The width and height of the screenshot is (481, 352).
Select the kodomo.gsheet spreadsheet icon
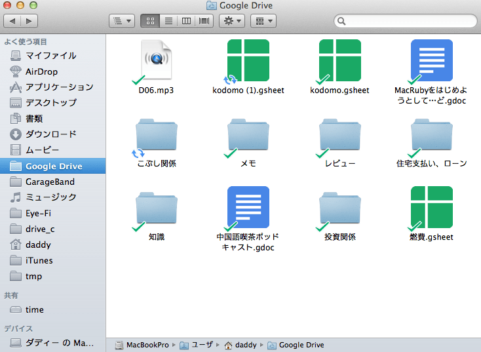340,60
